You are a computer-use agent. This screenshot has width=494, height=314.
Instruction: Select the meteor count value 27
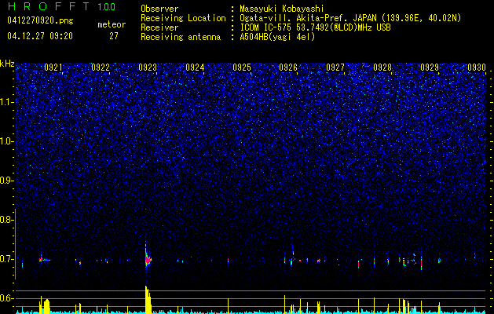[x=114, y=36]
